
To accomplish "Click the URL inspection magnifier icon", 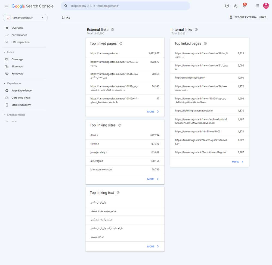I will coord(7,42).
